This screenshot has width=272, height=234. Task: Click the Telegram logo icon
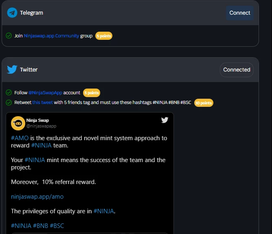12,13
